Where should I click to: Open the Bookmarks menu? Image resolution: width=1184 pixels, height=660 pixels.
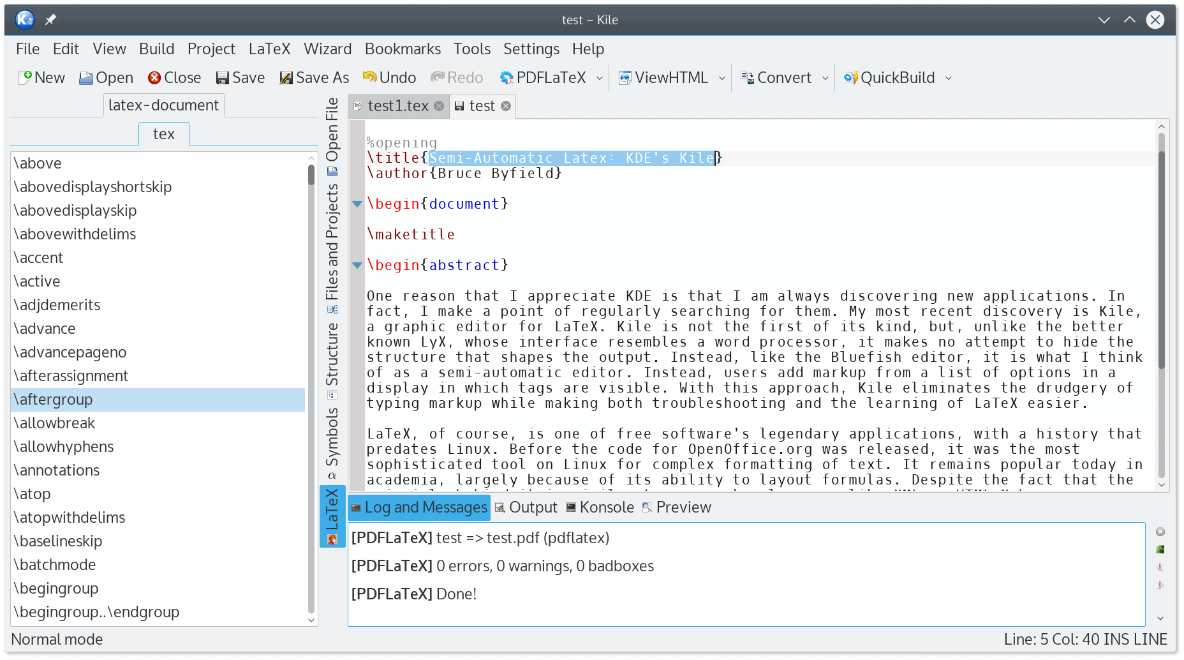click(x=403, y=49)
